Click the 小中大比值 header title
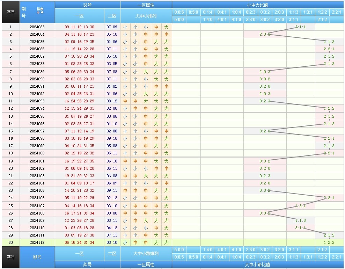Screen dimensions: 345x269 coord(258,5)
